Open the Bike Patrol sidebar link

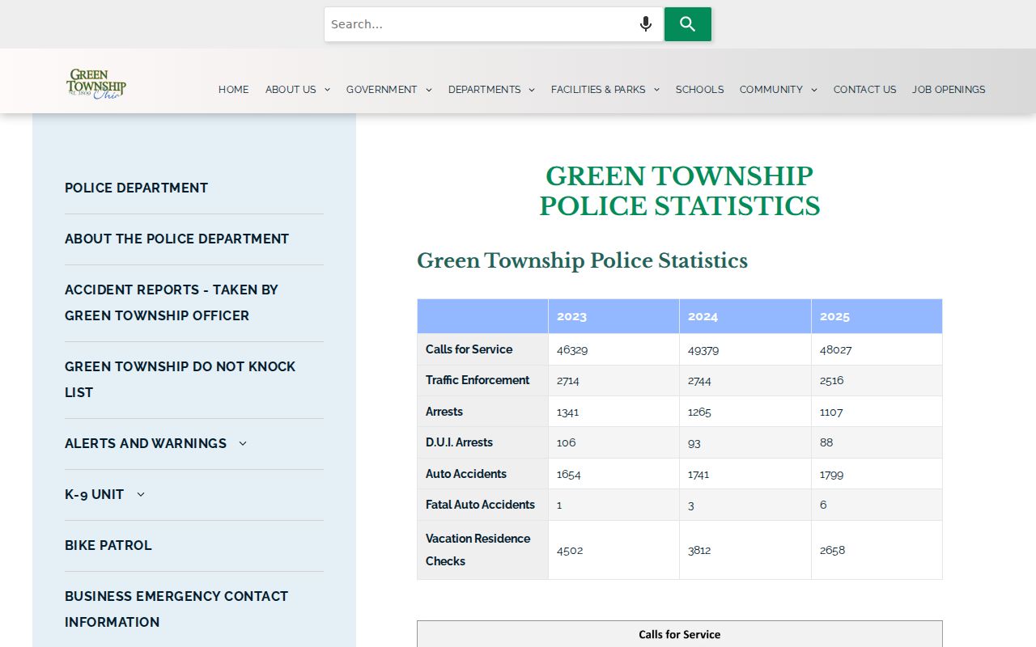tap(108, 545)
